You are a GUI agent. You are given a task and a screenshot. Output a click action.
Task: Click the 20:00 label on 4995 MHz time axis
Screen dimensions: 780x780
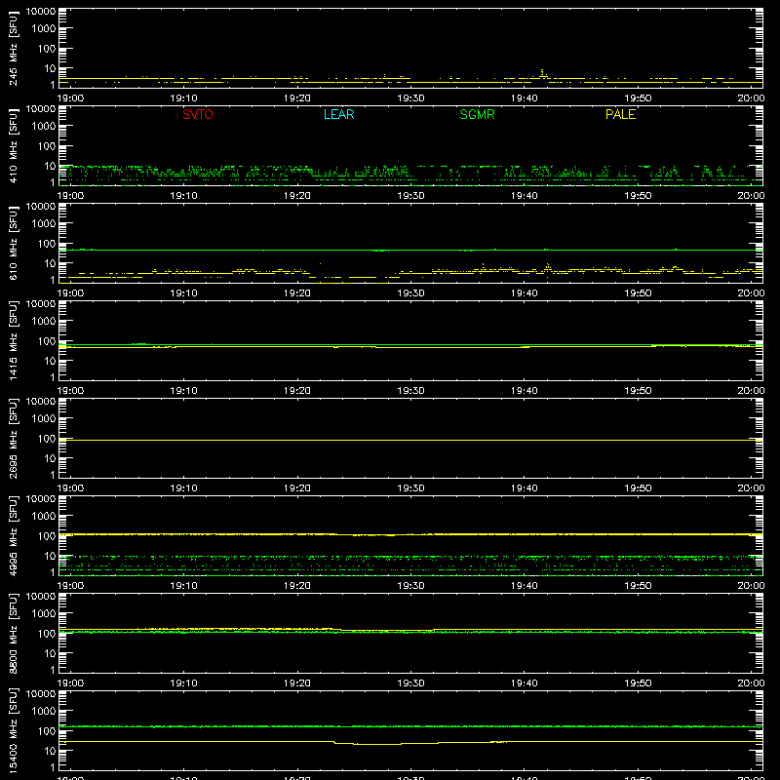coord(751,586)
